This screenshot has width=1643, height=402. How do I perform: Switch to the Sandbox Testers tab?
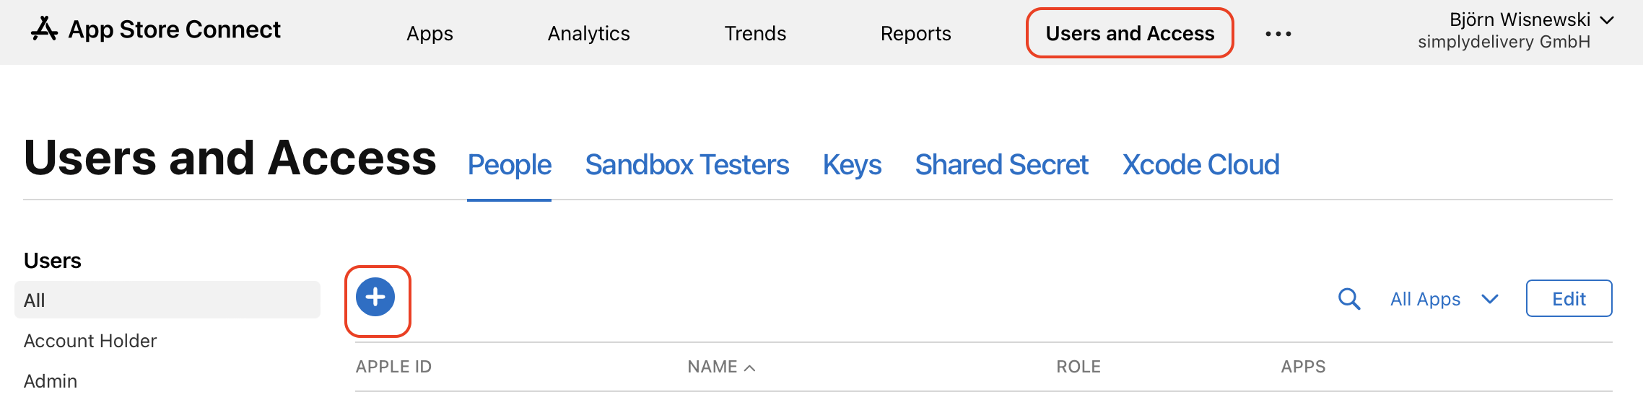point(687,165)
